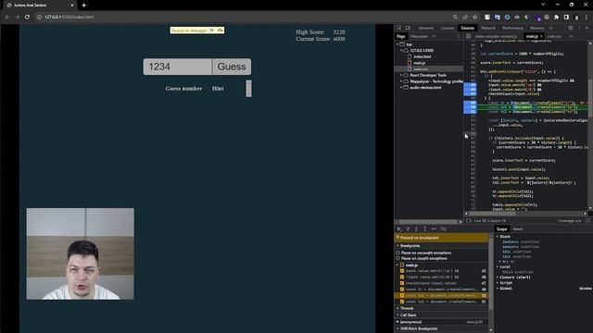Resume script from the paused overlay

[x=212, y=31]
